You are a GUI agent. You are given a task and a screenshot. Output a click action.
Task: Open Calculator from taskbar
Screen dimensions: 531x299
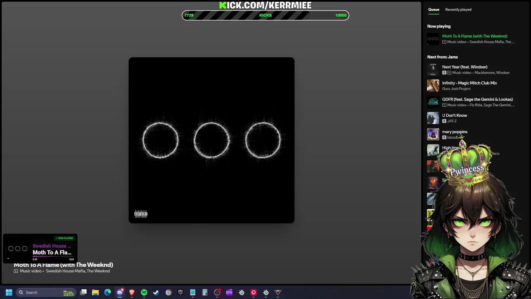click(205, 292)
